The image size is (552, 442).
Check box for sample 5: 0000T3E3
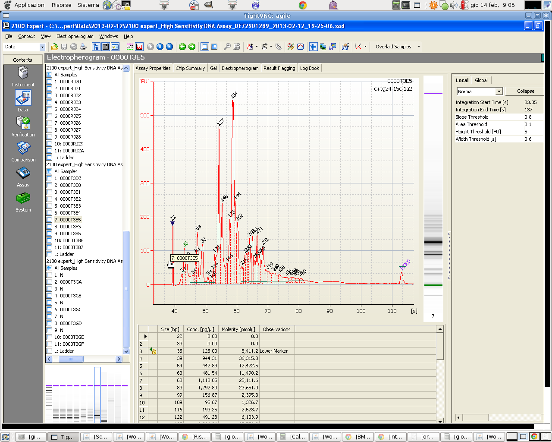49,206
